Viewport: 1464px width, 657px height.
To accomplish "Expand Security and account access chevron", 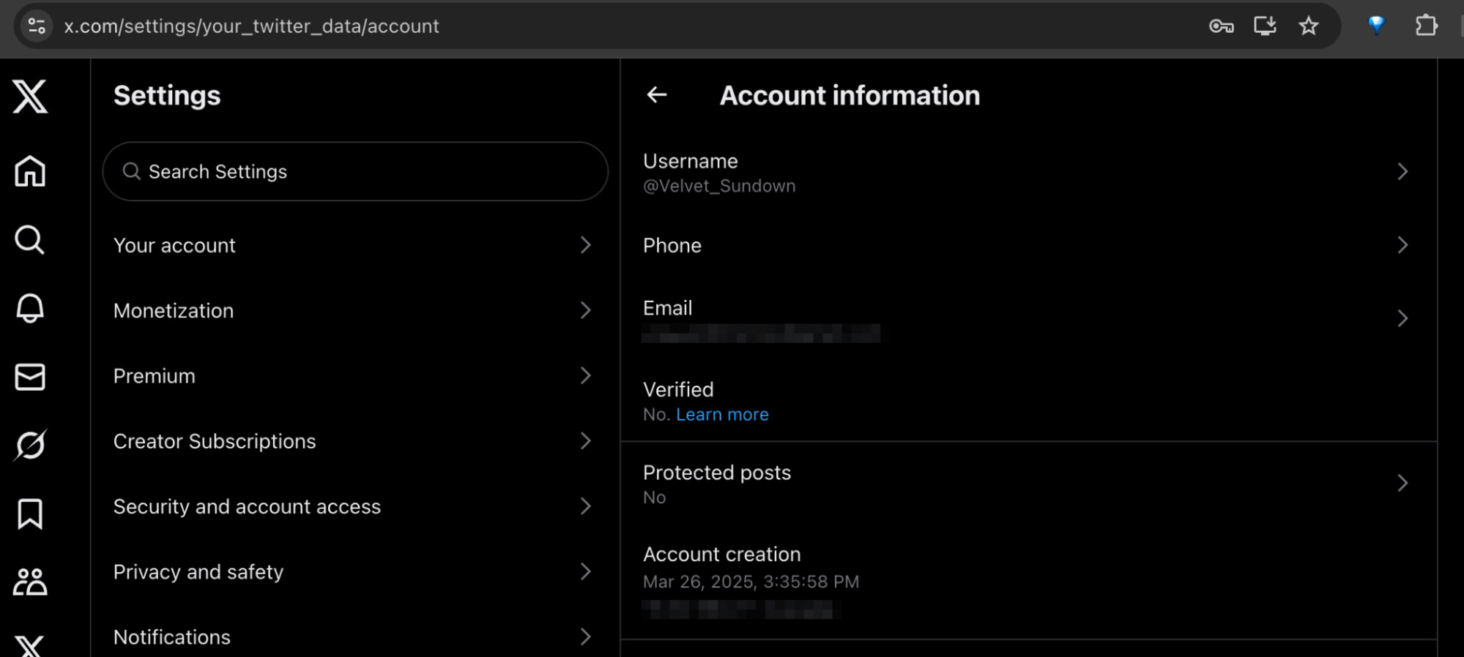I will 585,506.
